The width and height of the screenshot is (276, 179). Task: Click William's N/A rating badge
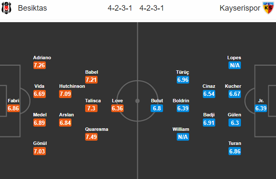coord(183,137)
